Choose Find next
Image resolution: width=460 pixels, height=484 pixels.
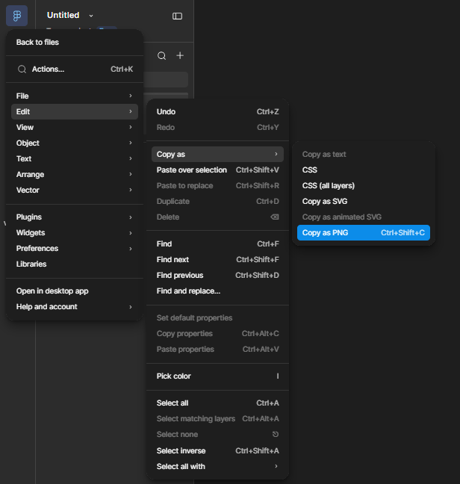pyautogui.click(x=217, y=260)
